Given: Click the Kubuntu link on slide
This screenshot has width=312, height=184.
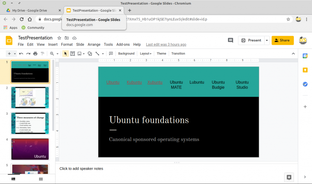Looking at the screenshot, I should pos(134,82).
